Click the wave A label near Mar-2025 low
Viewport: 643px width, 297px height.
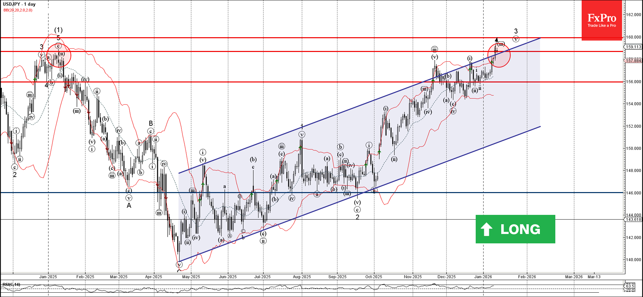[129, 205]
